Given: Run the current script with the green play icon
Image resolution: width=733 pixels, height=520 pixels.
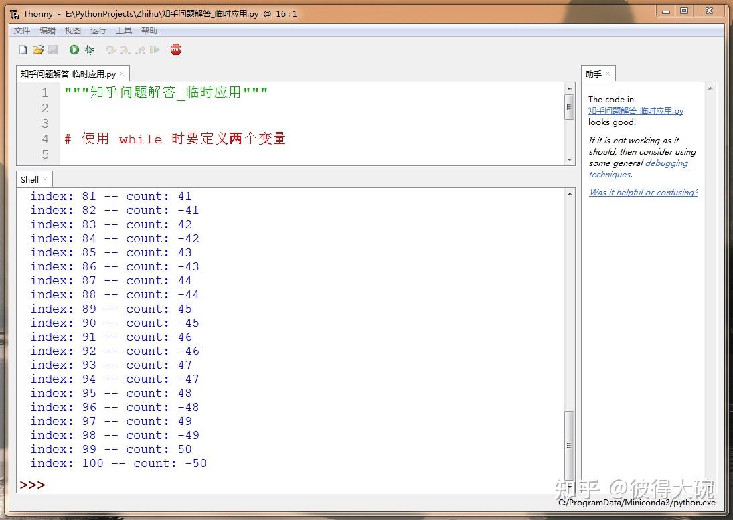Looking at the screenshot, I should tap(74, 49).
